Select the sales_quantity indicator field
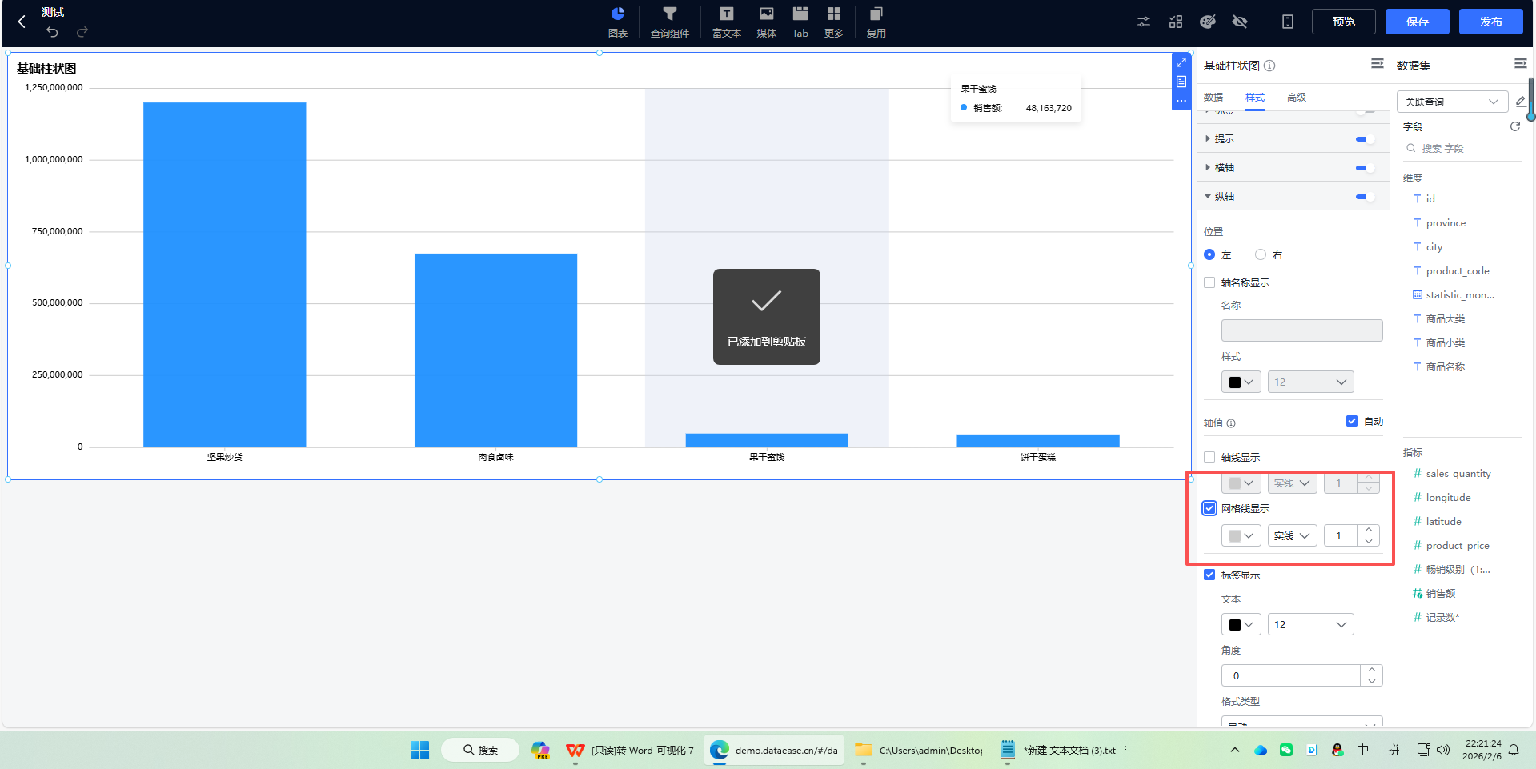 (1458, 473)
